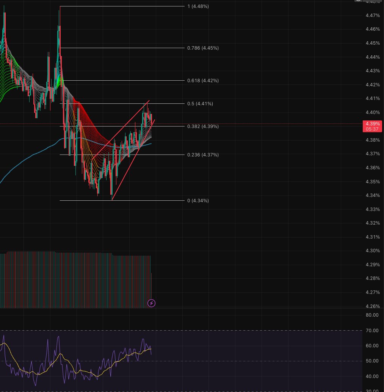Click the 4.27% price axis label
This screenshot has width=384, height=392.
373,292
